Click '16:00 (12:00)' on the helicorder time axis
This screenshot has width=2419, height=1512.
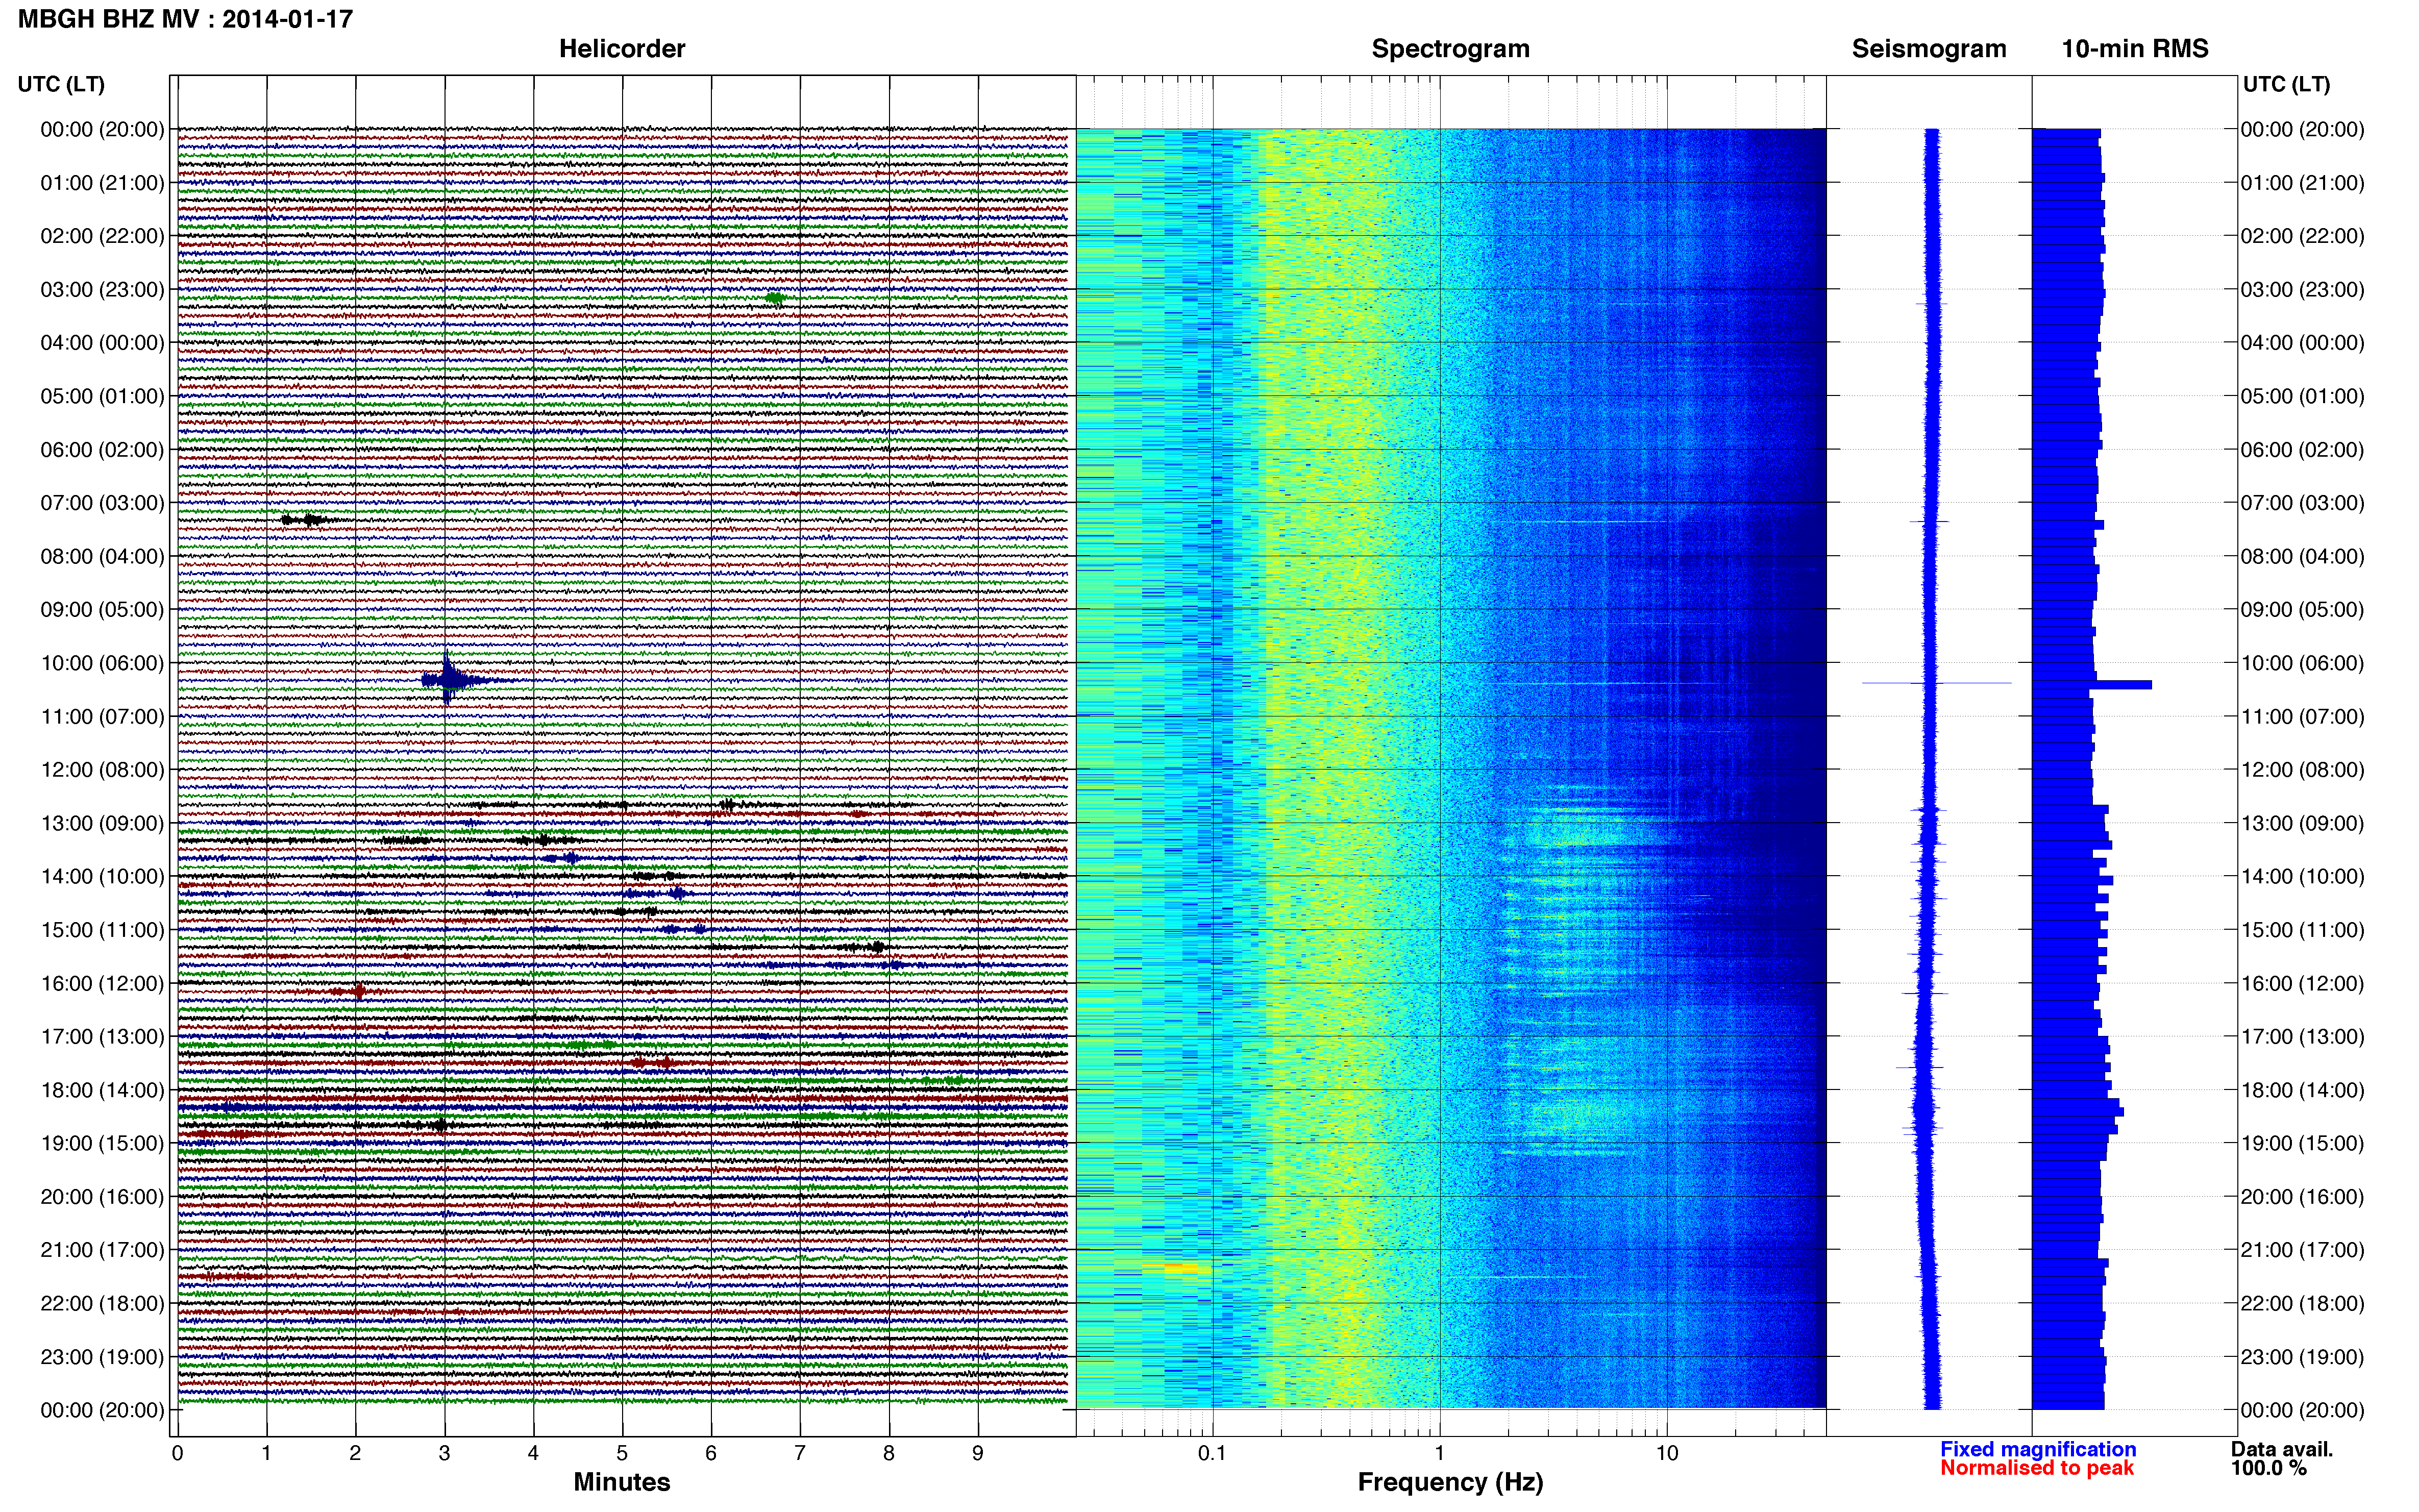tap(102, 983)
